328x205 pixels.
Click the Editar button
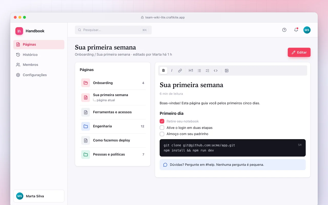pos(299,52)
